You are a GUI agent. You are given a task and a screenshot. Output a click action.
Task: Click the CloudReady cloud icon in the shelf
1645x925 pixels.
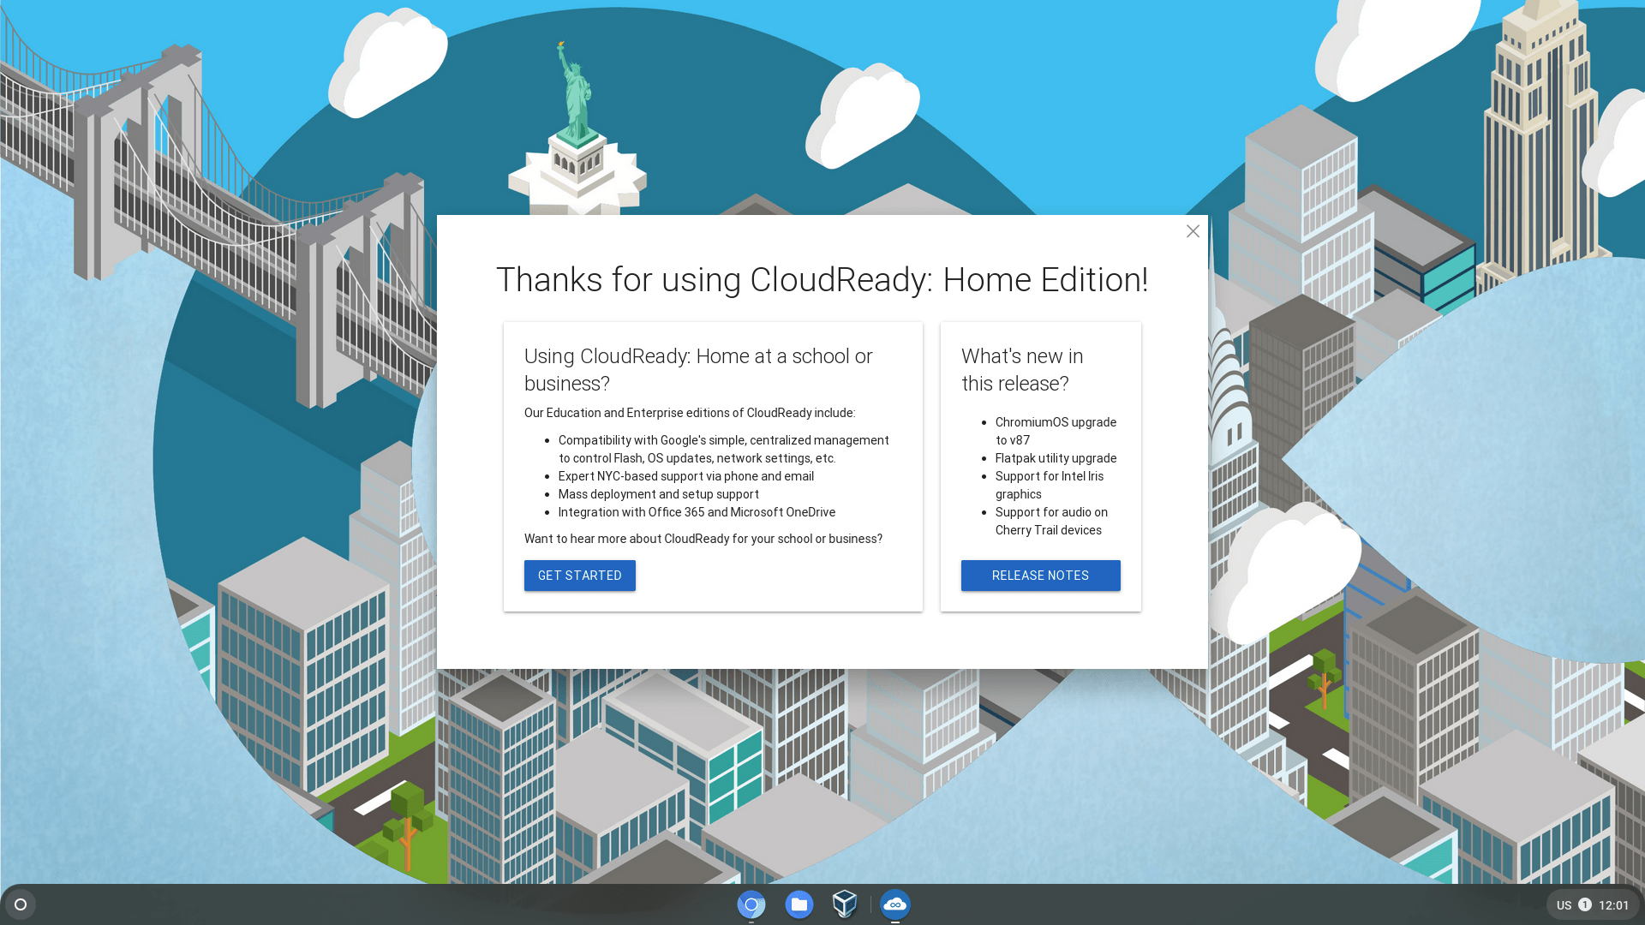(894, 904)
